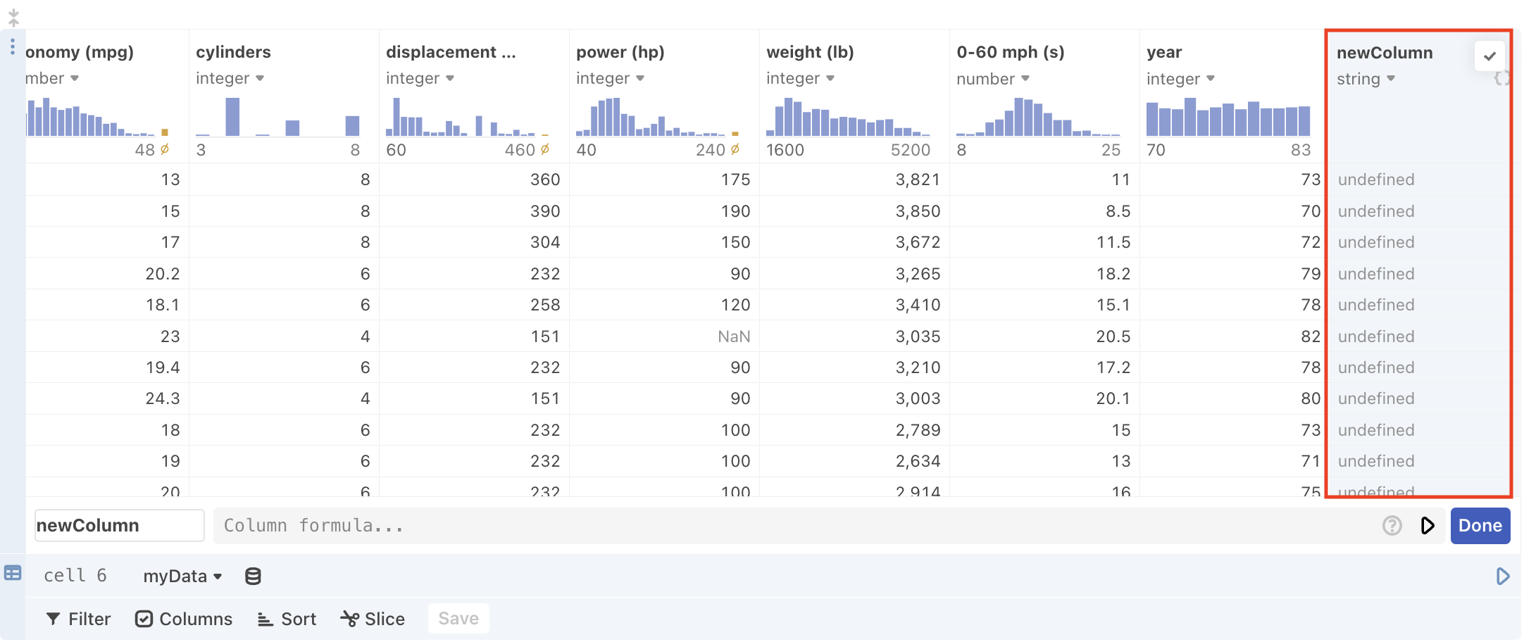1524x642 pixels.
Task: Open the Filter menu
Action: 78,619
